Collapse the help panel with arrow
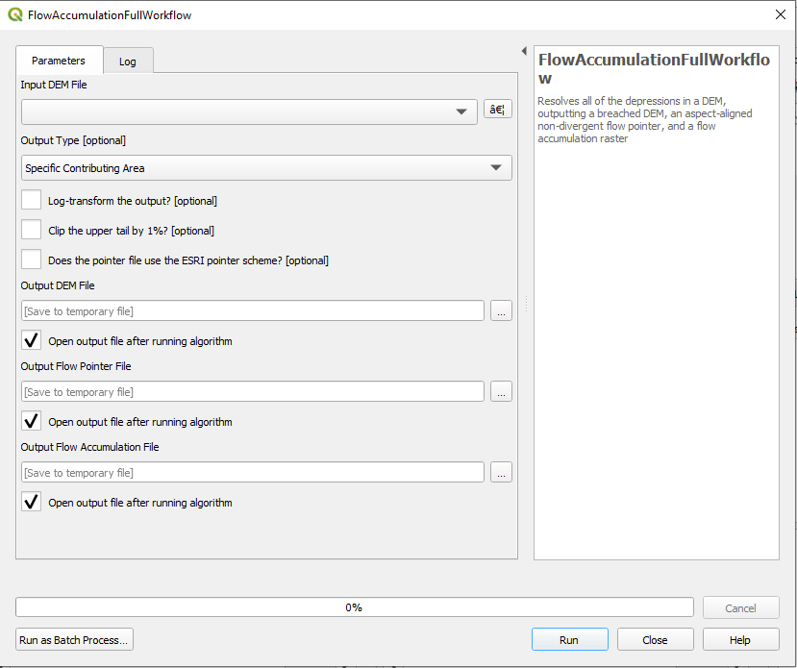Viewport: 797px width, 668px height. tap(524, 51)
